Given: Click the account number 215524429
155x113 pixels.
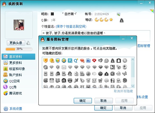Looking at the screenshot, I should point(102,14).
